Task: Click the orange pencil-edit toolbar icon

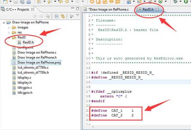Action: click(105, 2)
